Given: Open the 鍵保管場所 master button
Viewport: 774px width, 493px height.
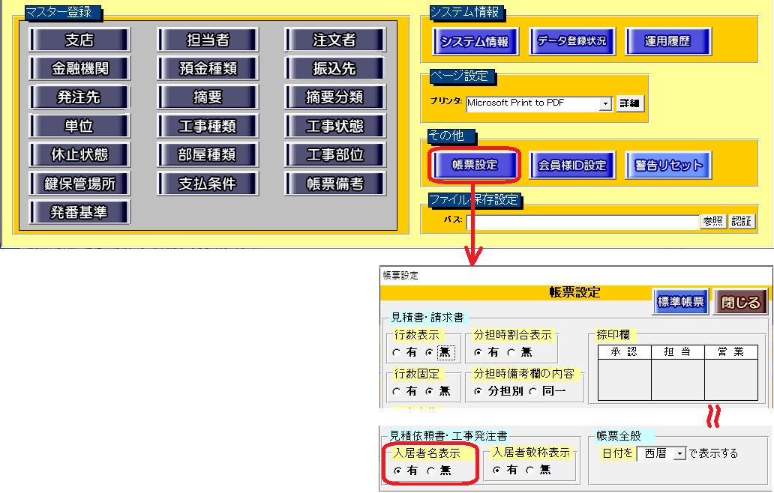Looking at the screenshot, I should (x=79, y=184).
